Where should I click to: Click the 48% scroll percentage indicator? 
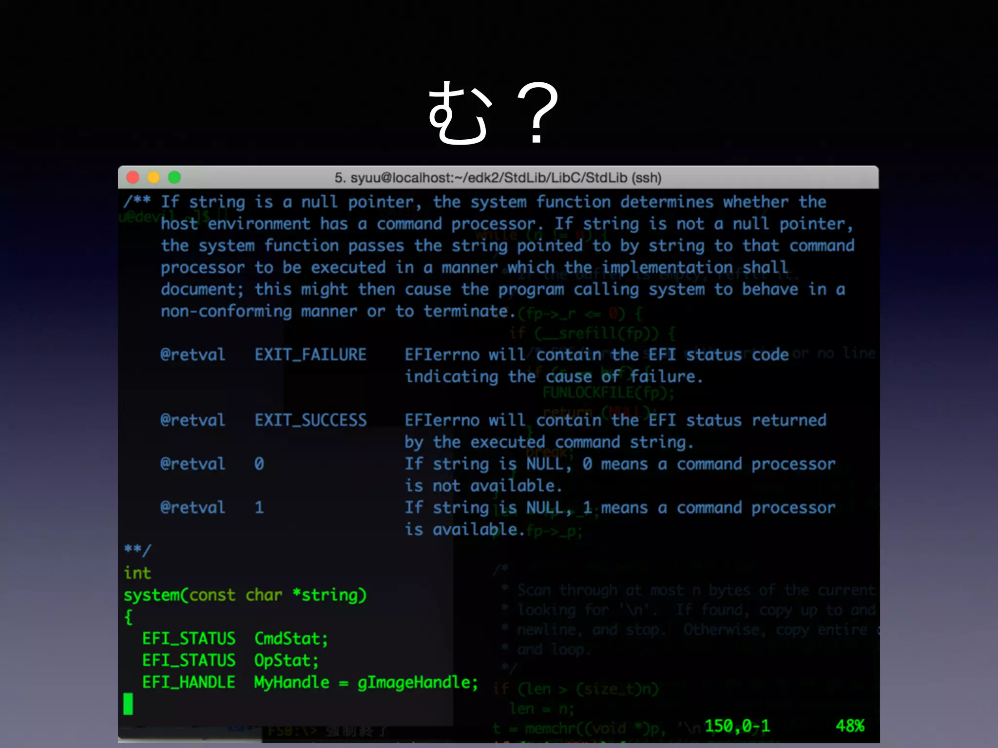point(850,726)
